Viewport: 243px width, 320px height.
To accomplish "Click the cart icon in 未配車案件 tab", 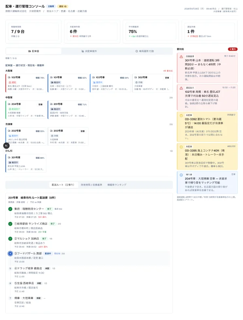I will click(x=83, y=51).
